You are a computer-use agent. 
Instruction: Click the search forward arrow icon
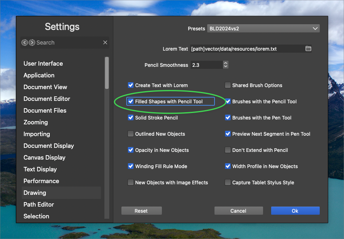[x=32, y=43]
